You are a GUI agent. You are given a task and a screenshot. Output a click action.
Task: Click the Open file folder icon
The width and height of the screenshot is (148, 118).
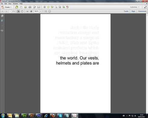17,7
